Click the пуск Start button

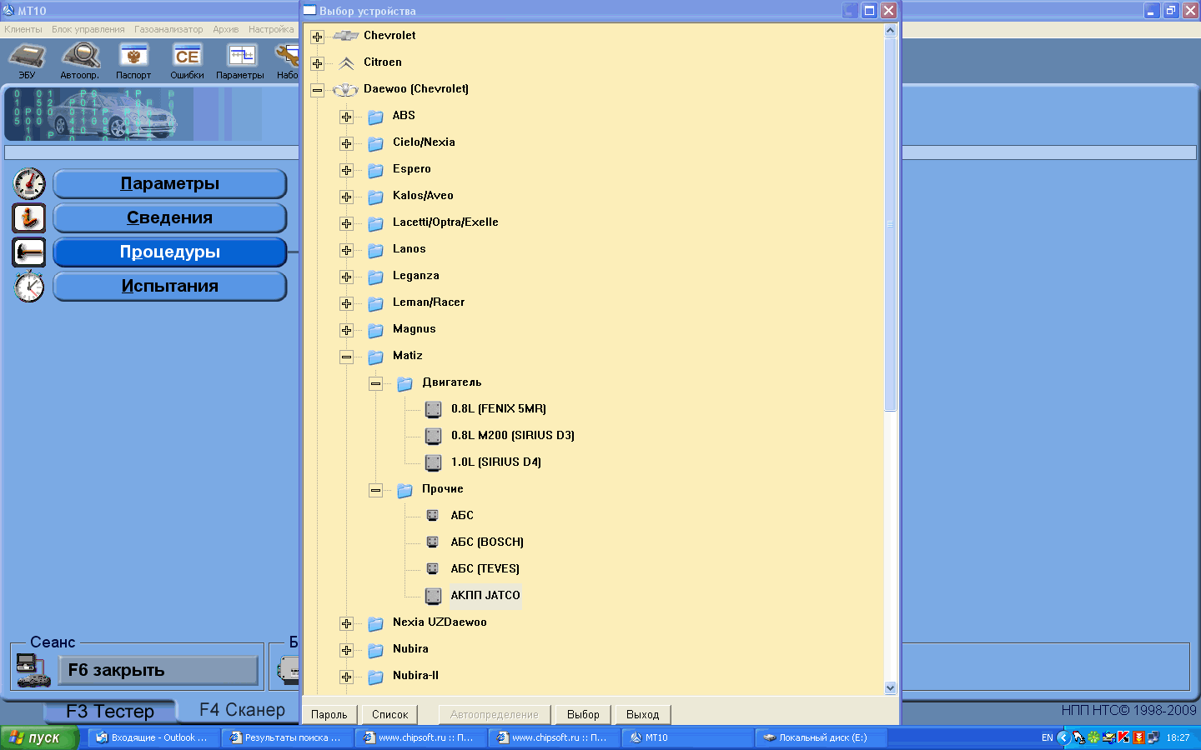coord(38,738)
